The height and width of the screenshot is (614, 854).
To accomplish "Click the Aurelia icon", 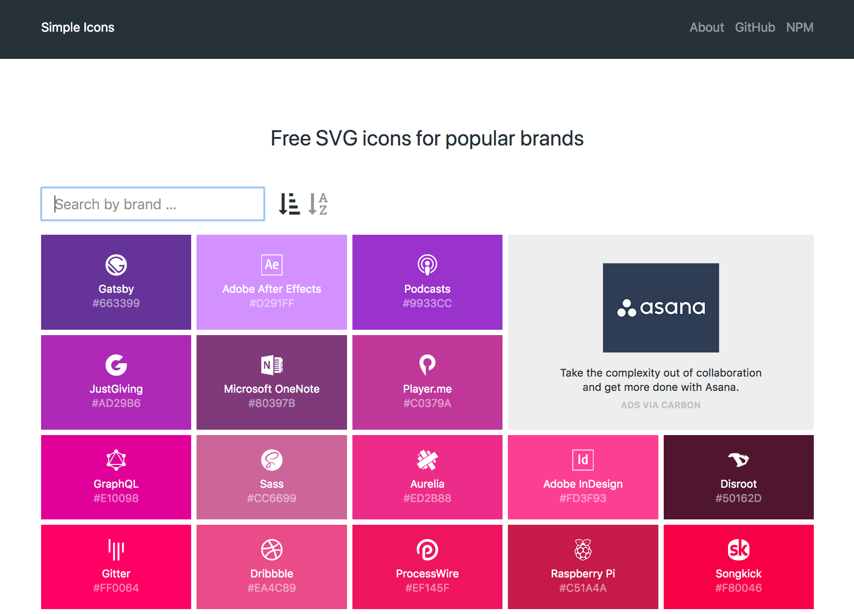I will click(x=427, y=460).
